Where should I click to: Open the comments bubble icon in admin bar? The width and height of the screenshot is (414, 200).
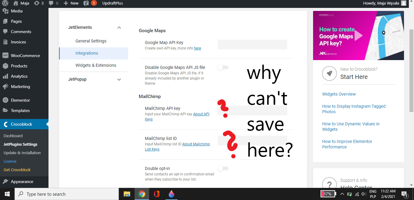point(51,3)
